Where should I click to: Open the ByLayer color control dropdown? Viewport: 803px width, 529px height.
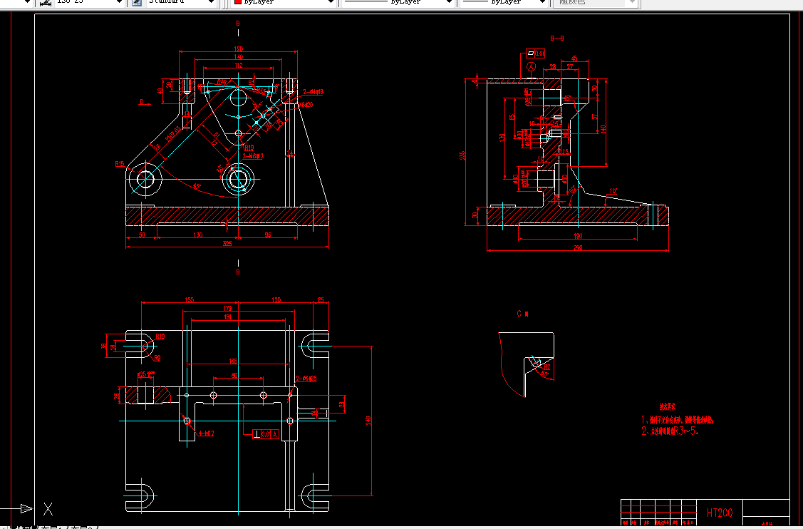coord(331,2)
